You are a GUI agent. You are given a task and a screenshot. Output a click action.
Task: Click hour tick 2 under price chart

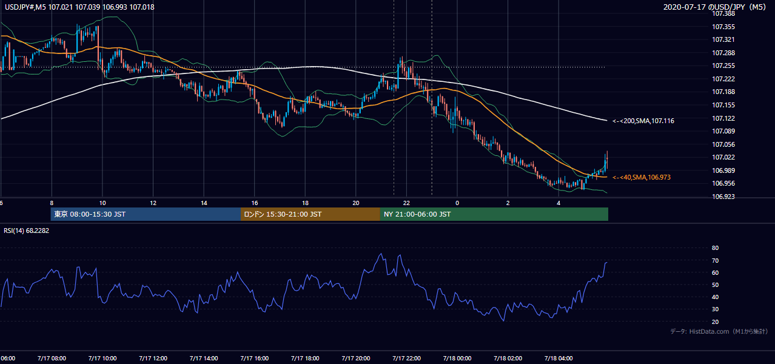[x=508, y=203]
